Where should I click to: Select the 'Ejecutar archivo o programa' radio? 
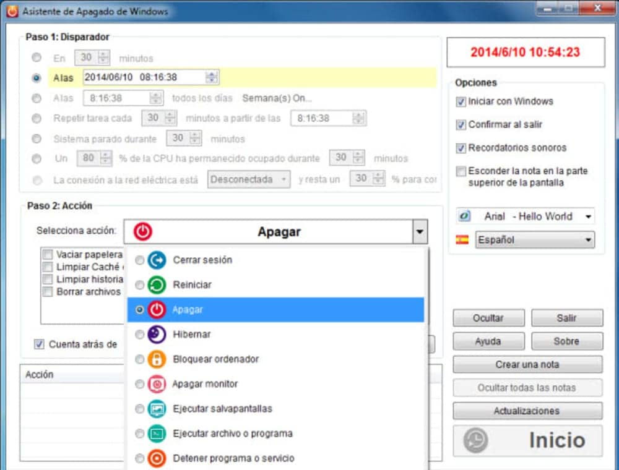pyautogui.click(x=139, y=434)
